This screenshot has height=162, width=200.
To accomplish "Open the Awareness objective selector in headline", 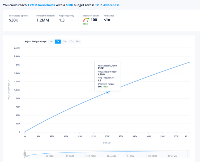I will pyautogui.click(x=111, y=5).
